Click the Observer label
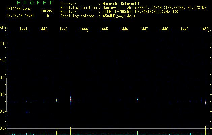Image resolution: width=212 pixels, height=135 pixels. pyautogui.click(x=68, y=4)
